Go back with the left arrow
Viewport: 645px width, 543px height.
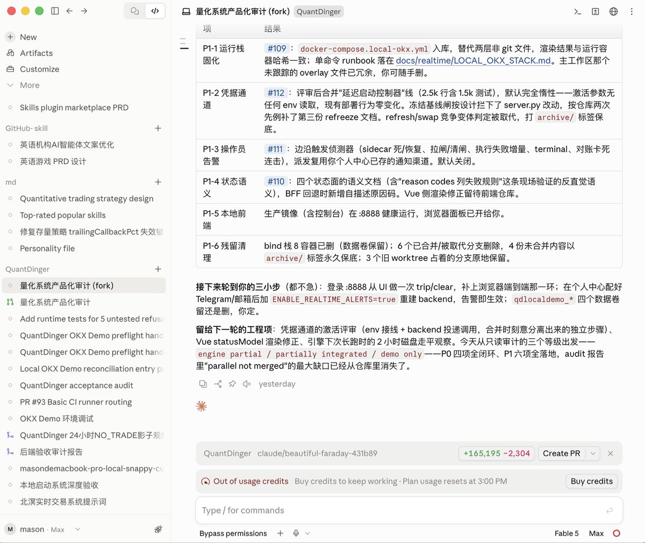coord(69,11)
